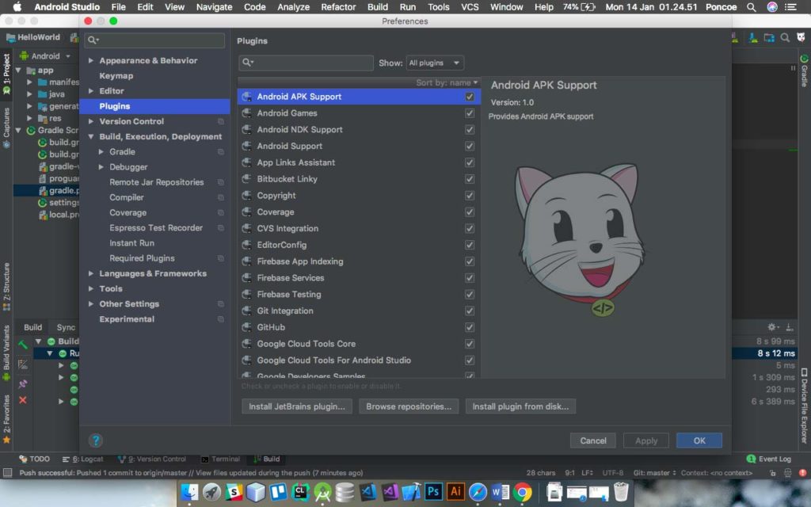
Task: Open Microsoft Word from the dock
Action: pyautogui.click(x=501, y=492)
